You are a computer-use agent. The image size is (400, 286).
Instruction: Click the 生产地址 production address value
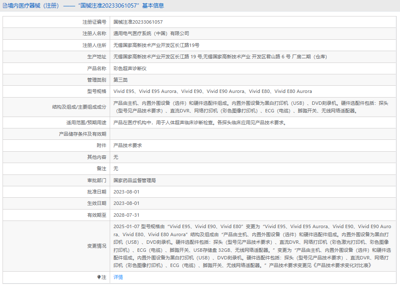(220, 57)
